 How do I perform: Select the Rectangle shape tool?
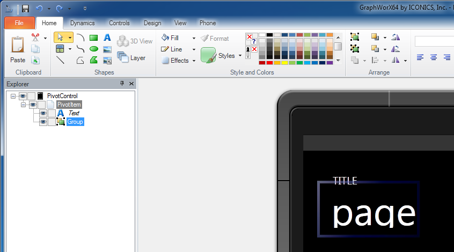click(93, 38)
